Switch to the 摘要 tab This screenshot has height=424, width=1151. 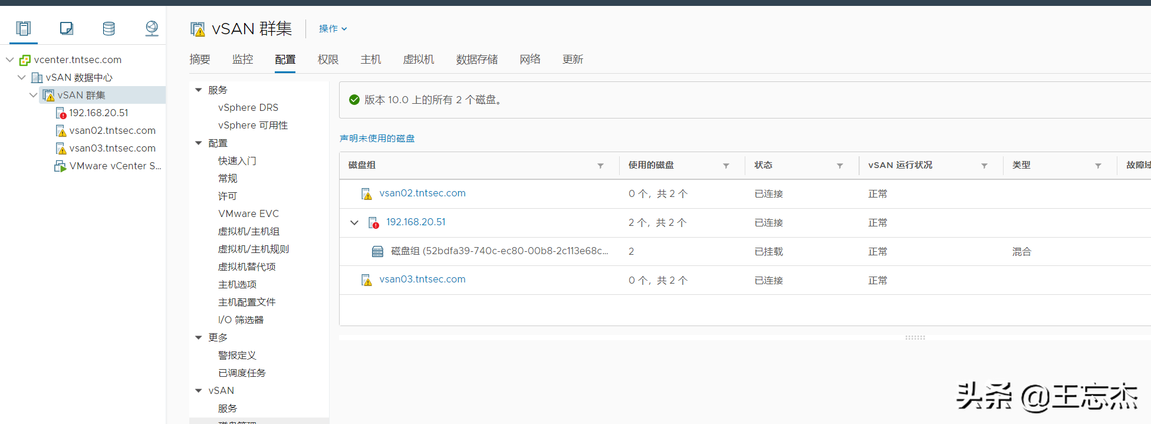click(x=200, y=59)
